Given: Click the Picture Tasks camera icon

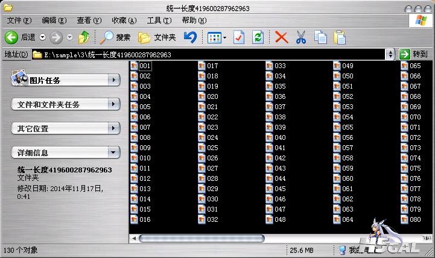Looking at the screenshot, I should [x=19, y=78].
